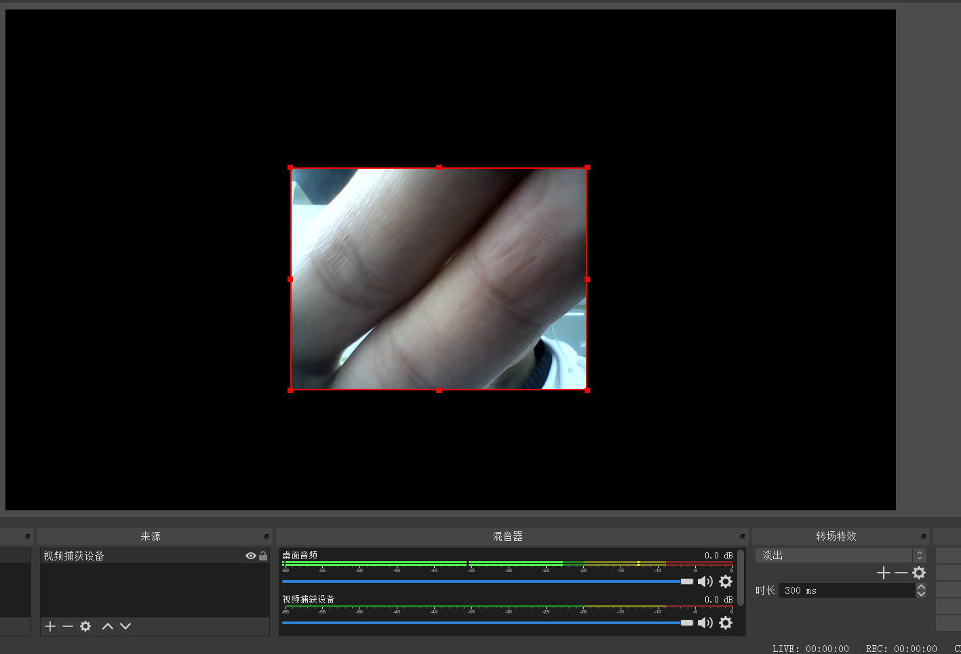Add a transition with the plus icon
The width and height of the screenshot is (961, 654).
click(883, 573)
